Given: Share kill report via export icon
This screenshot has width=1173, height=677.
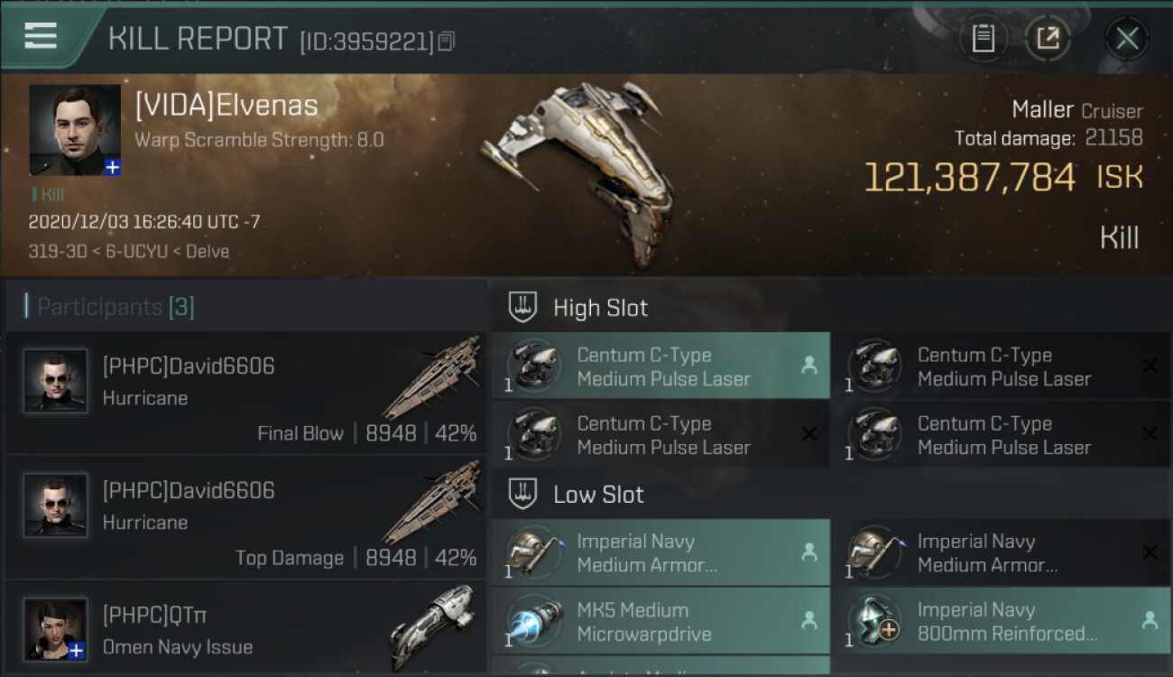Looking at the screenshot, I should pyautogui.click(x=1048, y=38).
